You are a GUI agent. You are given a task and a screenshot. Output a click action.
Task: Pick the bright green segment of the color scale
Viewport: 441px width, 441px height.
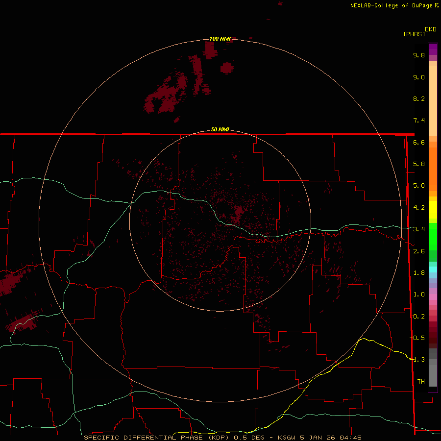433,236
